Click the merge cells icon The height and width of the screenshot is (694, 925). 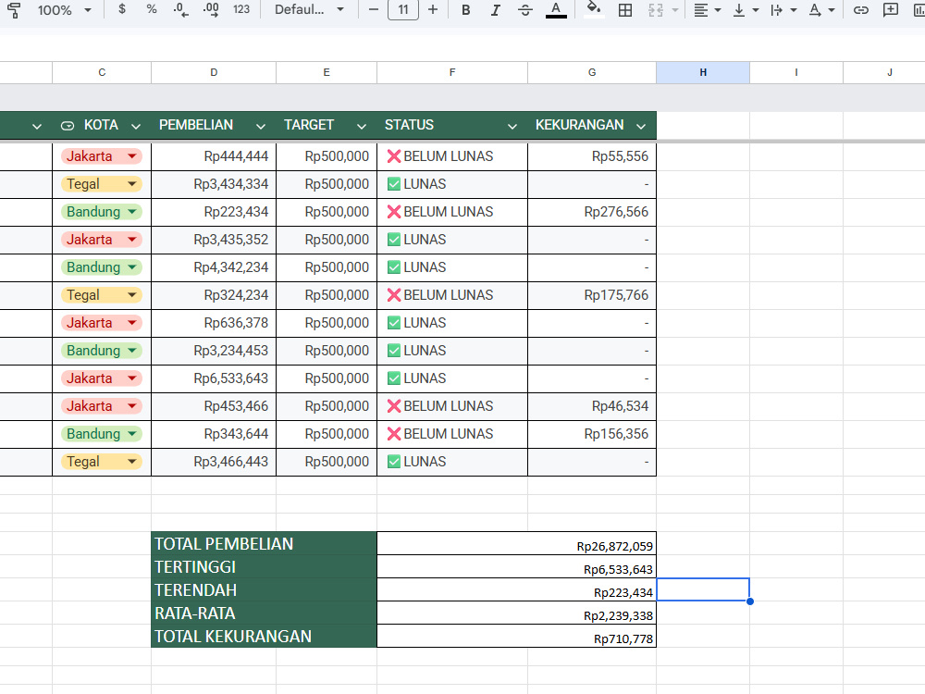click(656, 9)
